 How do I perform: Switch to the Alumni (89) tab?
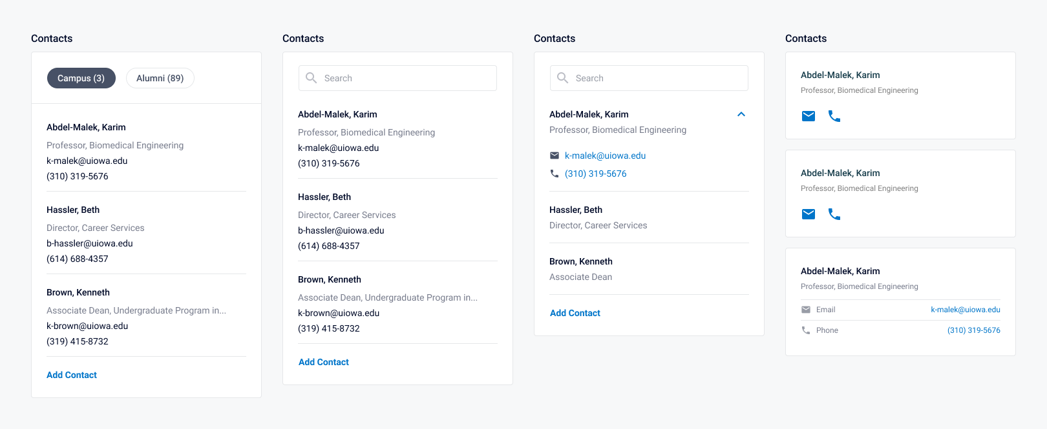click(160, 78)
